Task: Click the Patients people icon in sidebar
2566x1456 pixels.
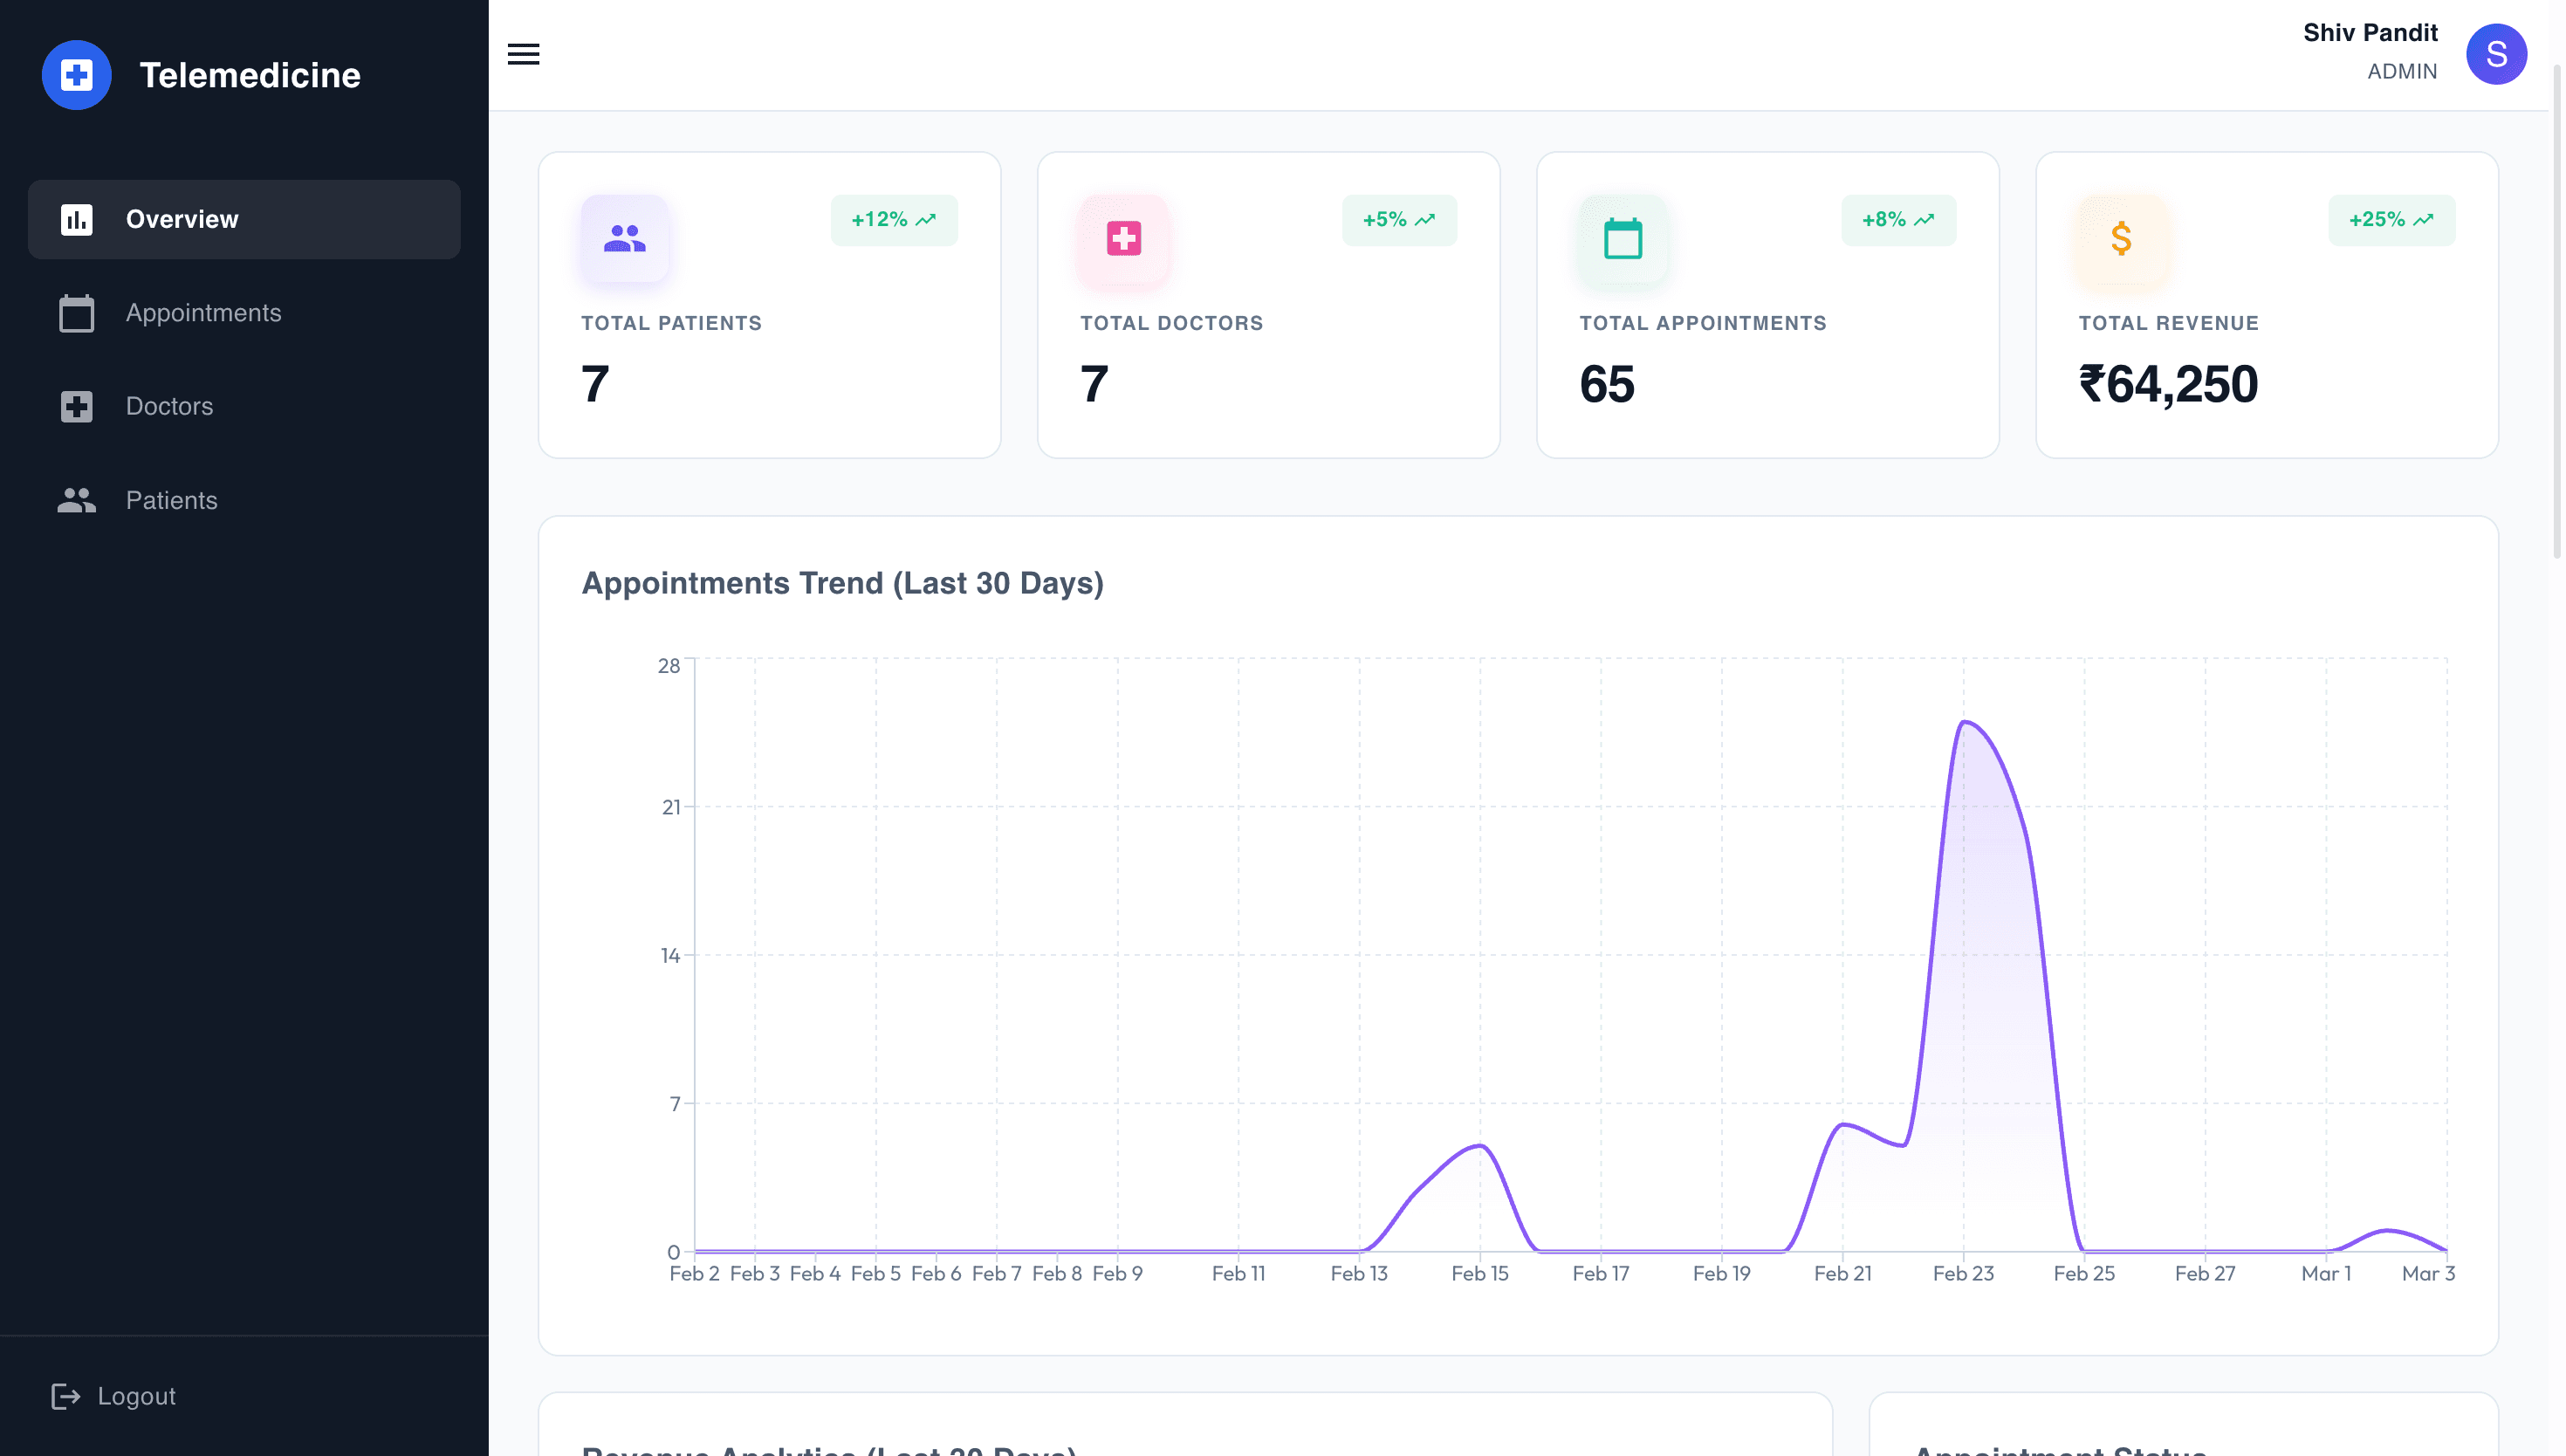Action: coord(76,500)
